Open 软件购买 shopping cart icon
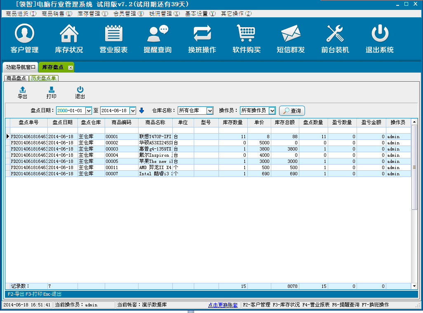 point(247,34)
